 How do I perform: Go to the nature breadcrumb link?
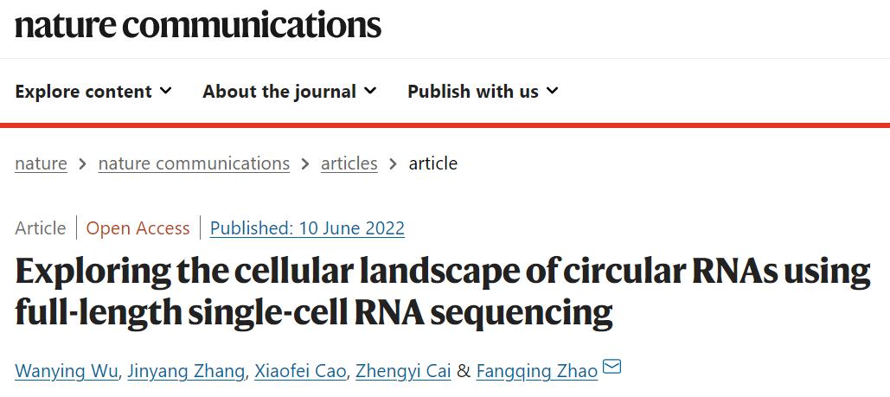pyautogui.click(x=41, y=164)
